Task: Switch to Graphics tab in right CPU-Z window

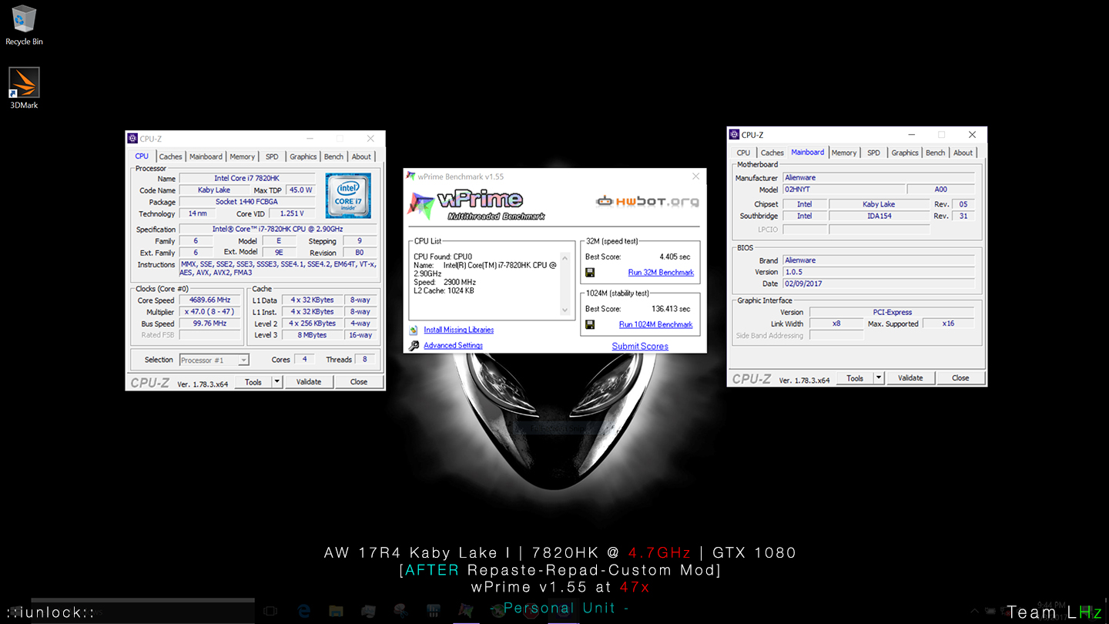Action: click(x=905, y=153)
